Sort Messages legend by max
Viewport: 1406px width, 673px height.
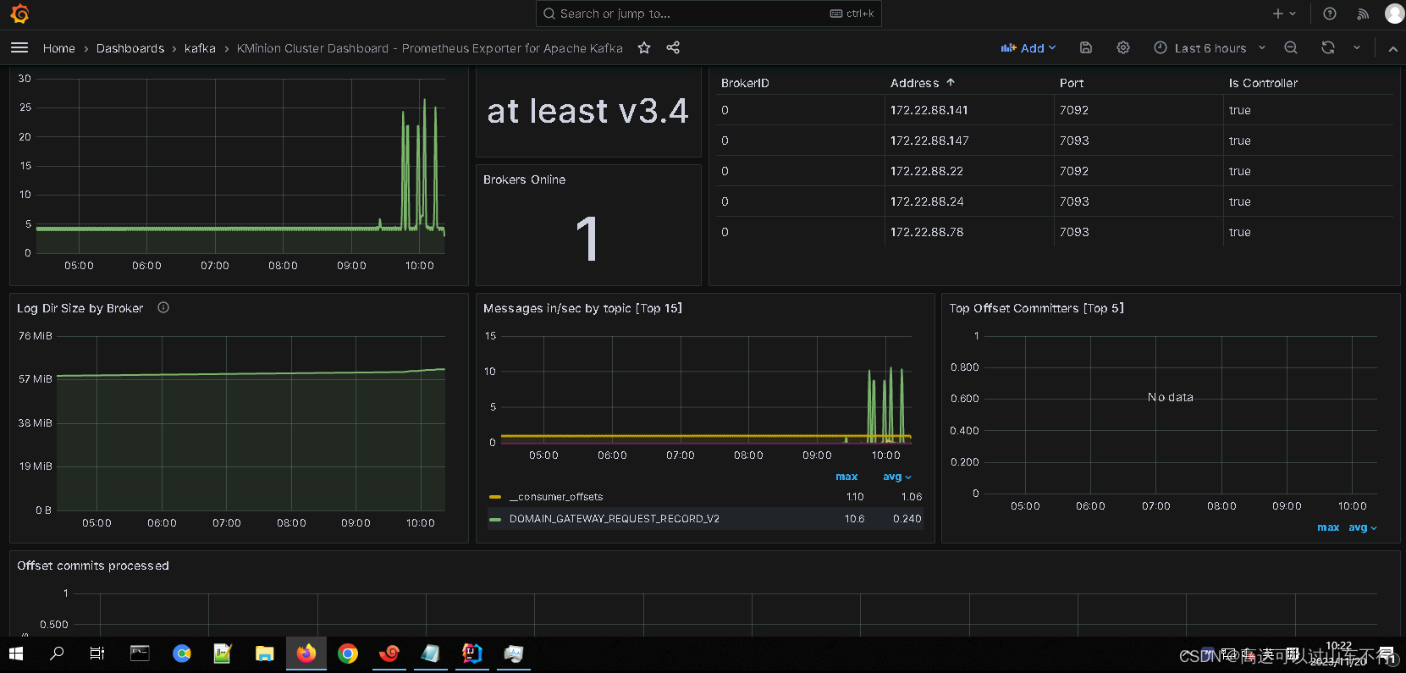click(x=846, y=477)
